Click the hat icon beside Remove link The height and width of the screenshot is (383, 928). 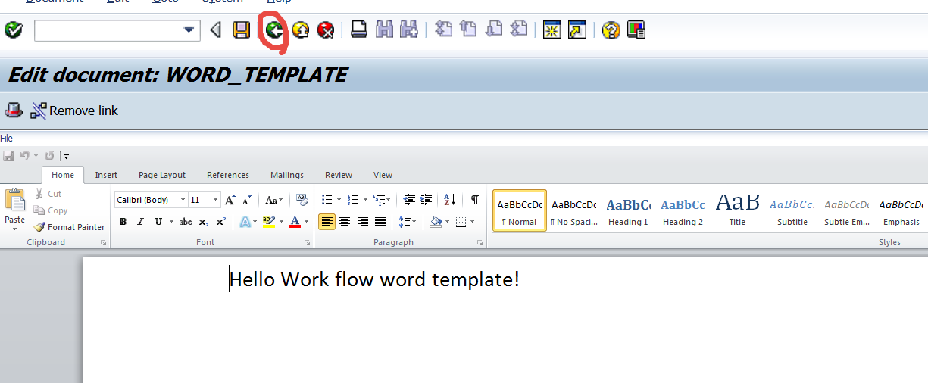tap(13, 111)
